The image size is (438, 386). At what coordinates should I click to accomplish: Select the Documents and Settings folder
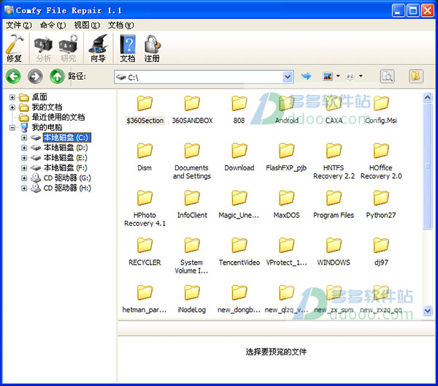[x=192, y=161]
